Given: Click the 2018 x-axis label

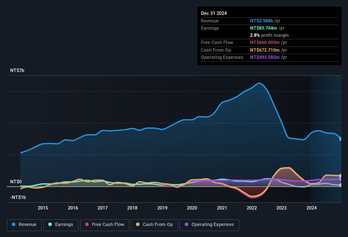Looking at the screenshot, I should (x=132, y=208).
